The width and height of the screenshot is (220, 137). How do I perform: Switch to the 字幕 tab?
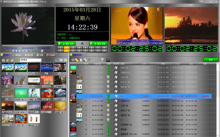click(41, 55)
